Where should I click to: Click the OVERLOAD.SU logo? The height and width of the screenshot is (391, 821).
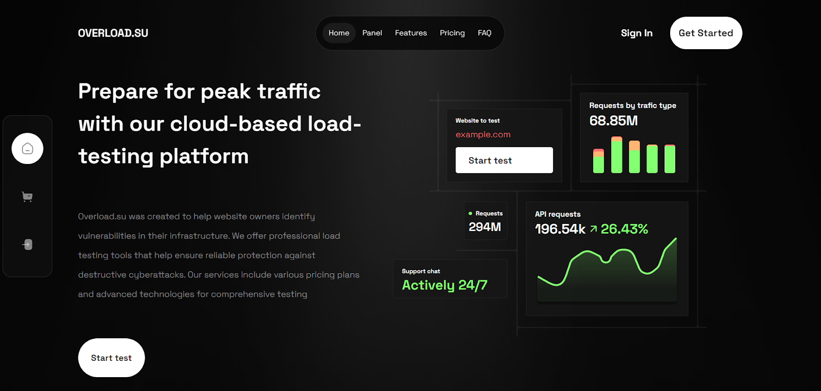(x=113, y=33)
